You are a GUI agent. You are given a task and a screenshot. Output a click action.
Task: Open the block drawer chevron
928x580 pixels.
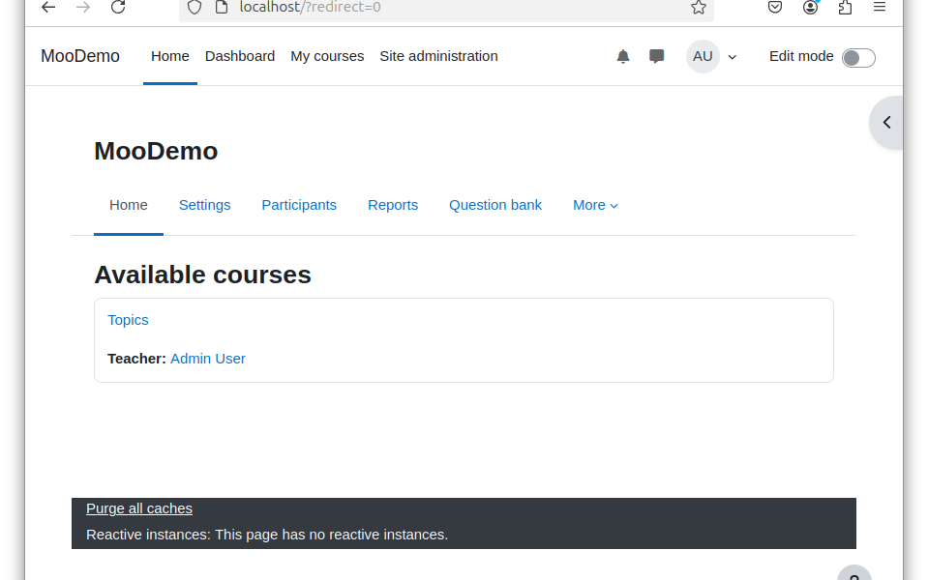click(886, 123)
